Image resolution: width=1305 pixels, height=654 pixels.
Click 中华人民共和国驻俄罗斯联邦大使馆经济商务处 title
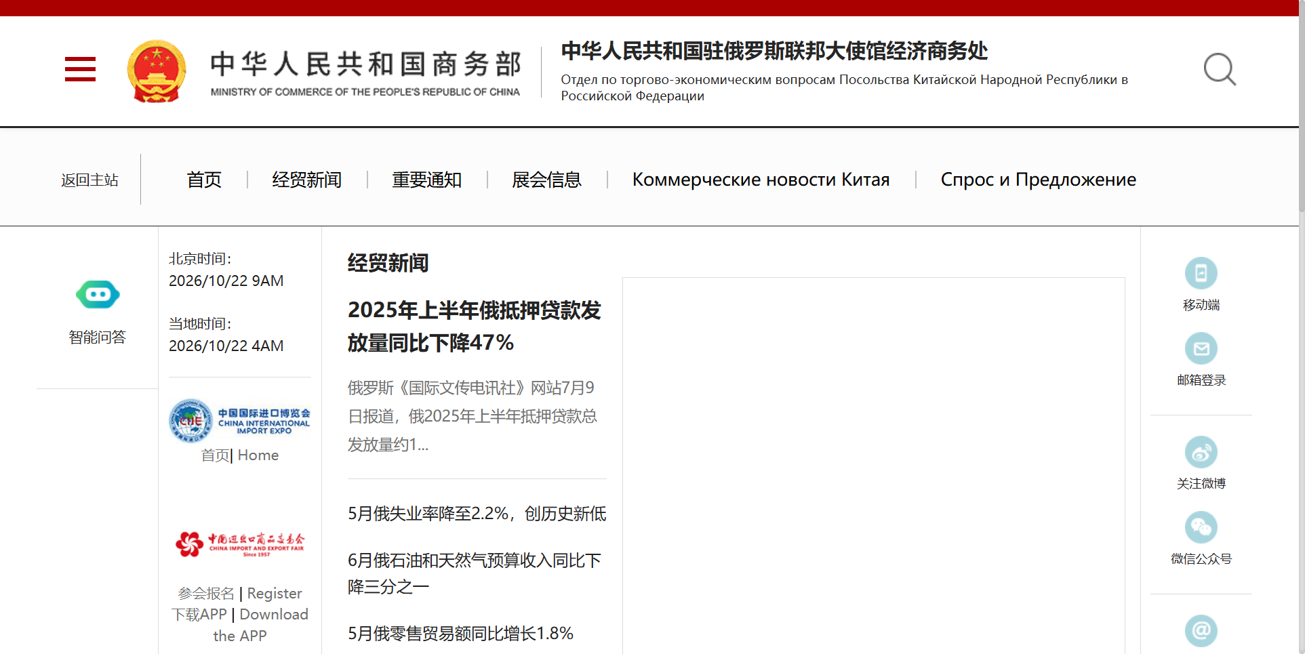pyautogui.click(x=774, y=51)
